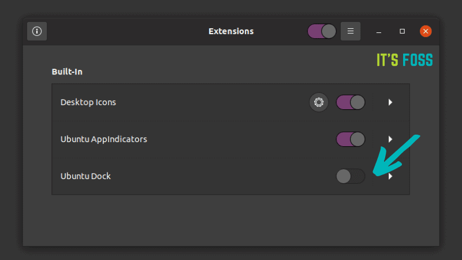Select the Desktop Icons row label
This screenshot has height=260, width=462.
(x=88, y=102)
